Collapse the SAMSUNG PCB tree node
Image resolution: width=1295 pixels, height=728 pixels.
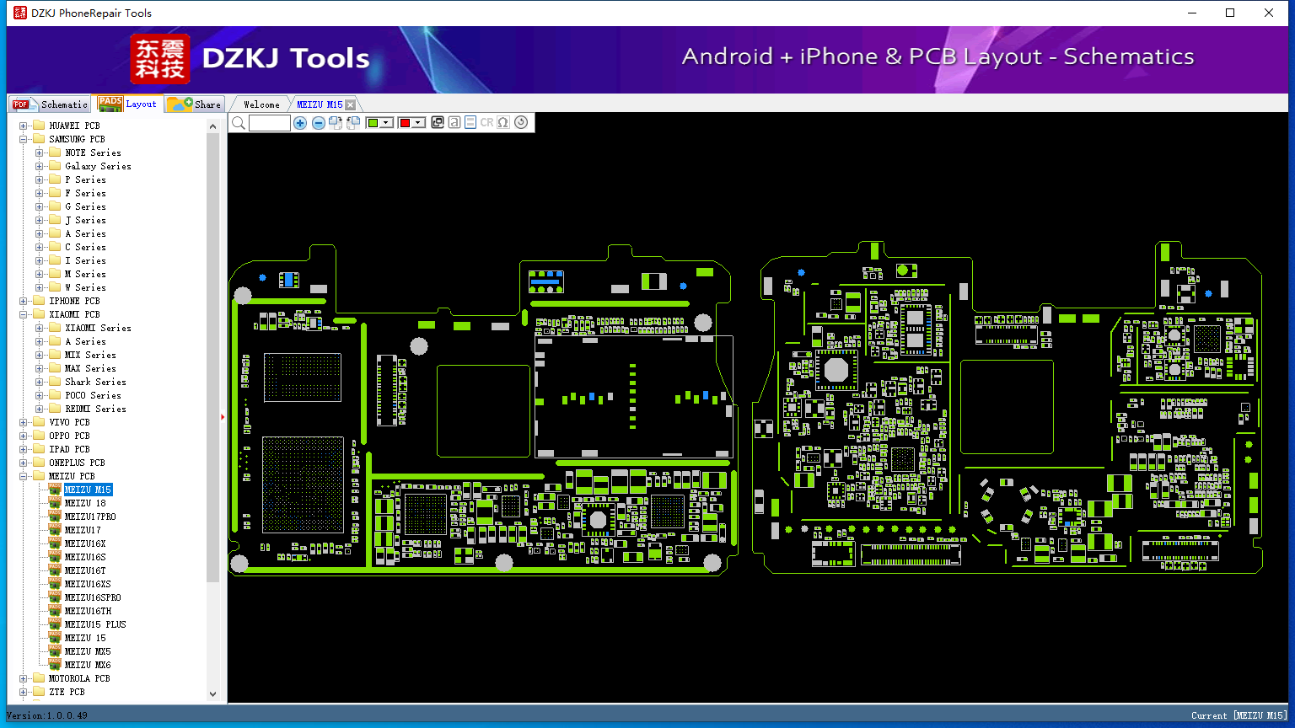24,139
